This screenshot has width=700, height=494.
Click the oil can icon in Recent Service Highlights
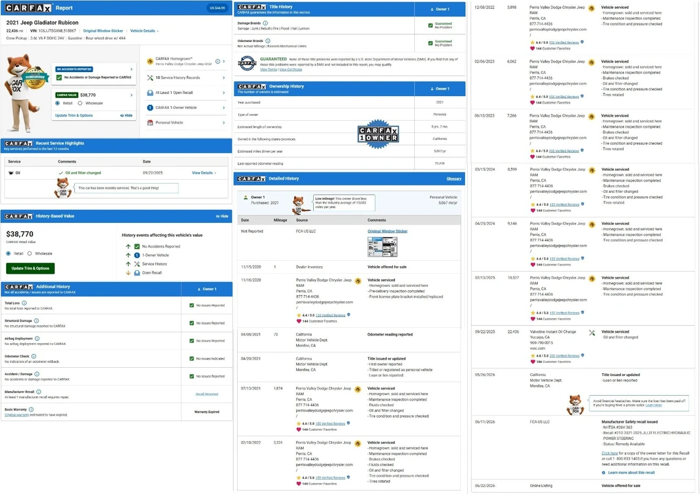[11, 172]
